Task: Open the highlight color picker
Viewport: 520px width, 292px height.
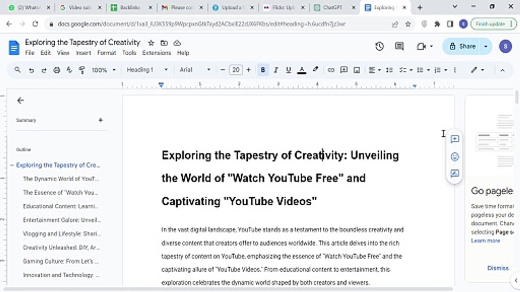Action: click(315, 70)
